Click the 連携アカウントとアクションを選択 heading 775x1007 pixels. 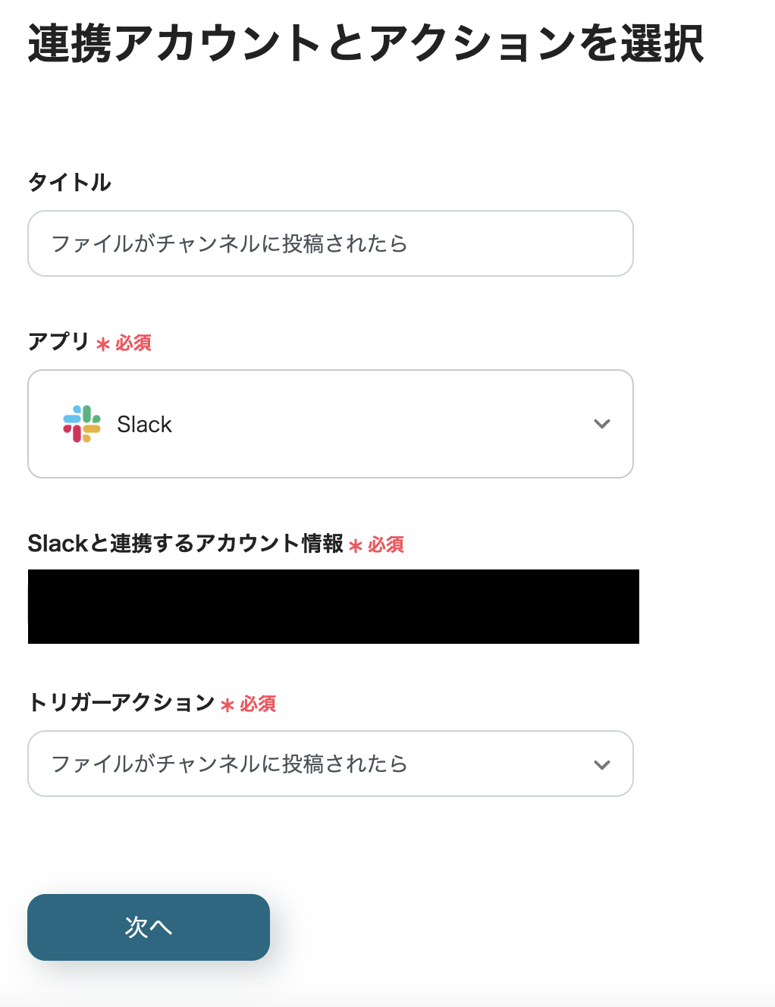click(366, 43)
